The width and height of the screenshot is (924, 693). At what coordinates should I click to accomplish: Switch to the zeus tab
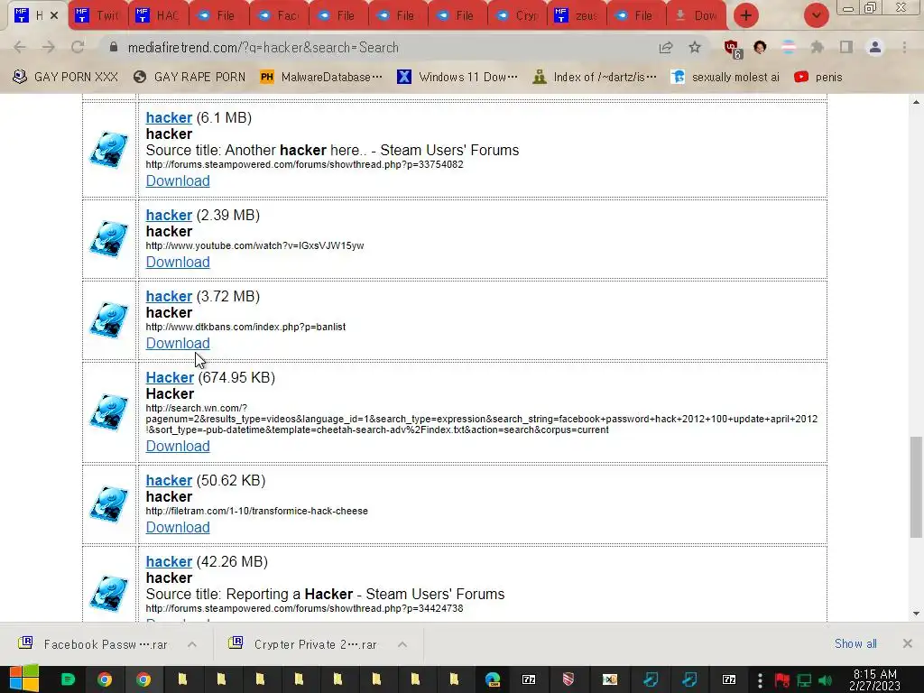coord(577,15)
